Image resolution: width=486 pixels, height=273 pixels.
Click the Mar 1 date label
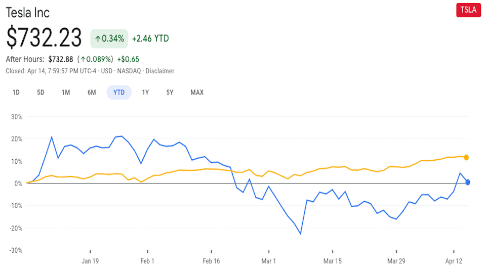(268, 261)
